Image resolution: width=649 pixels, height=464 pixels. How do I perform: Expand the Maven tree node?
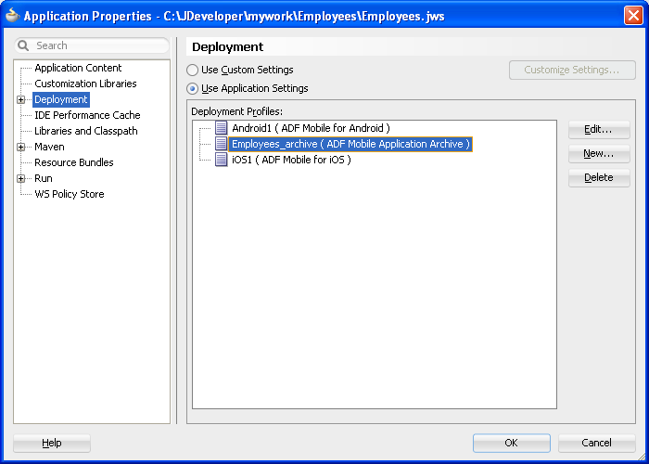coord(20,147)
